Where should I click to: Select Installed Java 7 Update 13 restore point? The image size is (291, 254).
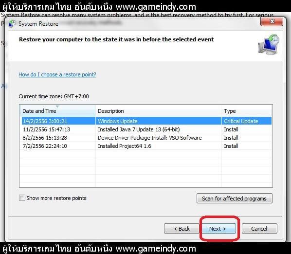(x=146, y=129)
